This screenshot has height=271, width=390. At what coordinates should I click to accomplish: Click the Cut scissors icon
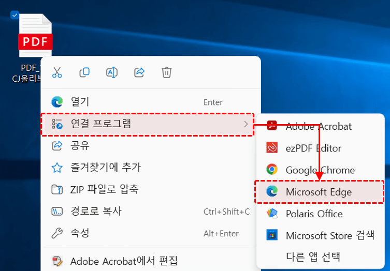[x=57, y=72]
